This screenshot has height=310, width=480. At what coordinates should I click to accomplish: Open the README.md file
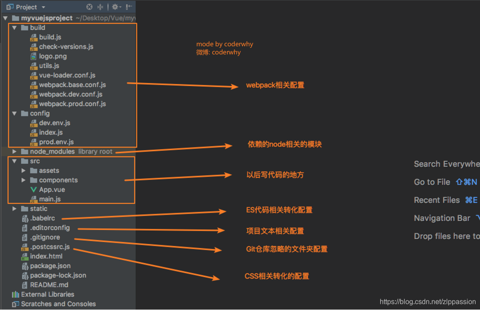coord(49,285)
